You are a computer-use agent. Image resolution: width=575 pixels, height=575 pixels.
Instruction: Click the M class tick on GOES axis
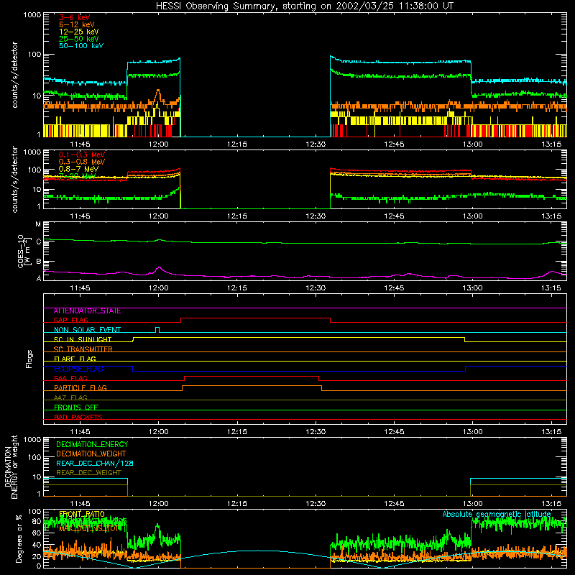pyautogui.click(x=38, y=224)
